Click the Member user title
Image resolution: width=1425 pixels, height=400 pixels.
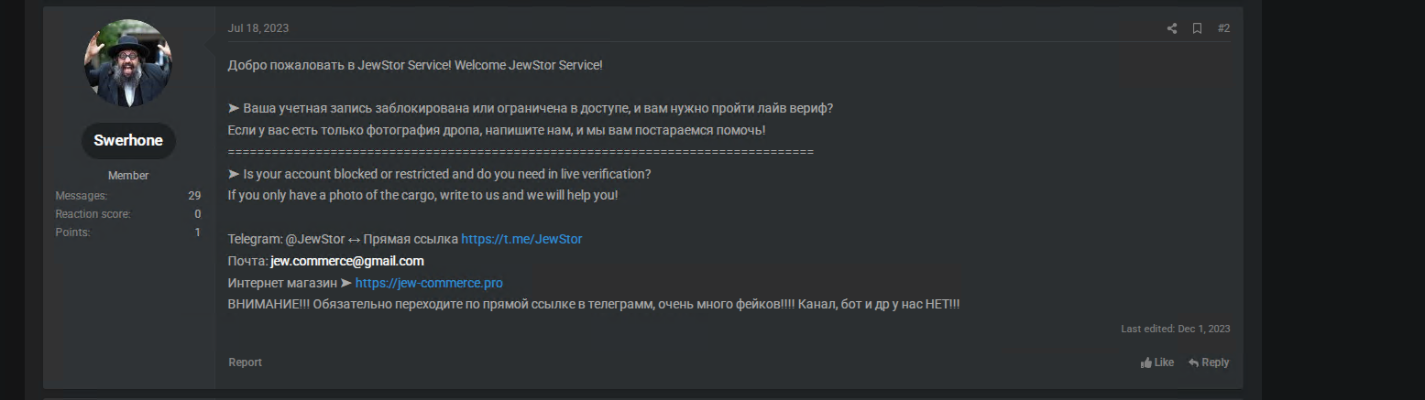coord(128,176)
